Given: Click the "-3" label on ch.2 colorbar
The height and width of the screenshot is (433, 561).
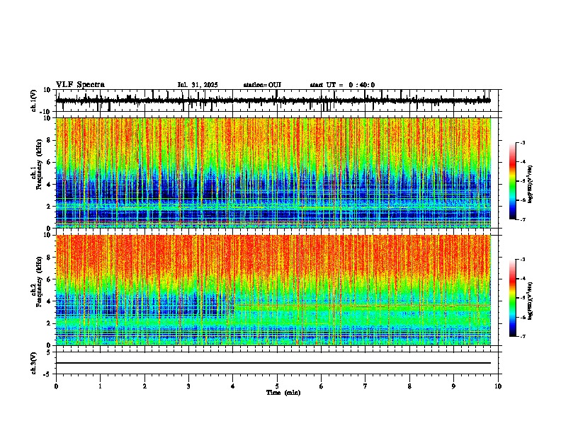Looking at the screenshot, I should [x=523, y=260].
